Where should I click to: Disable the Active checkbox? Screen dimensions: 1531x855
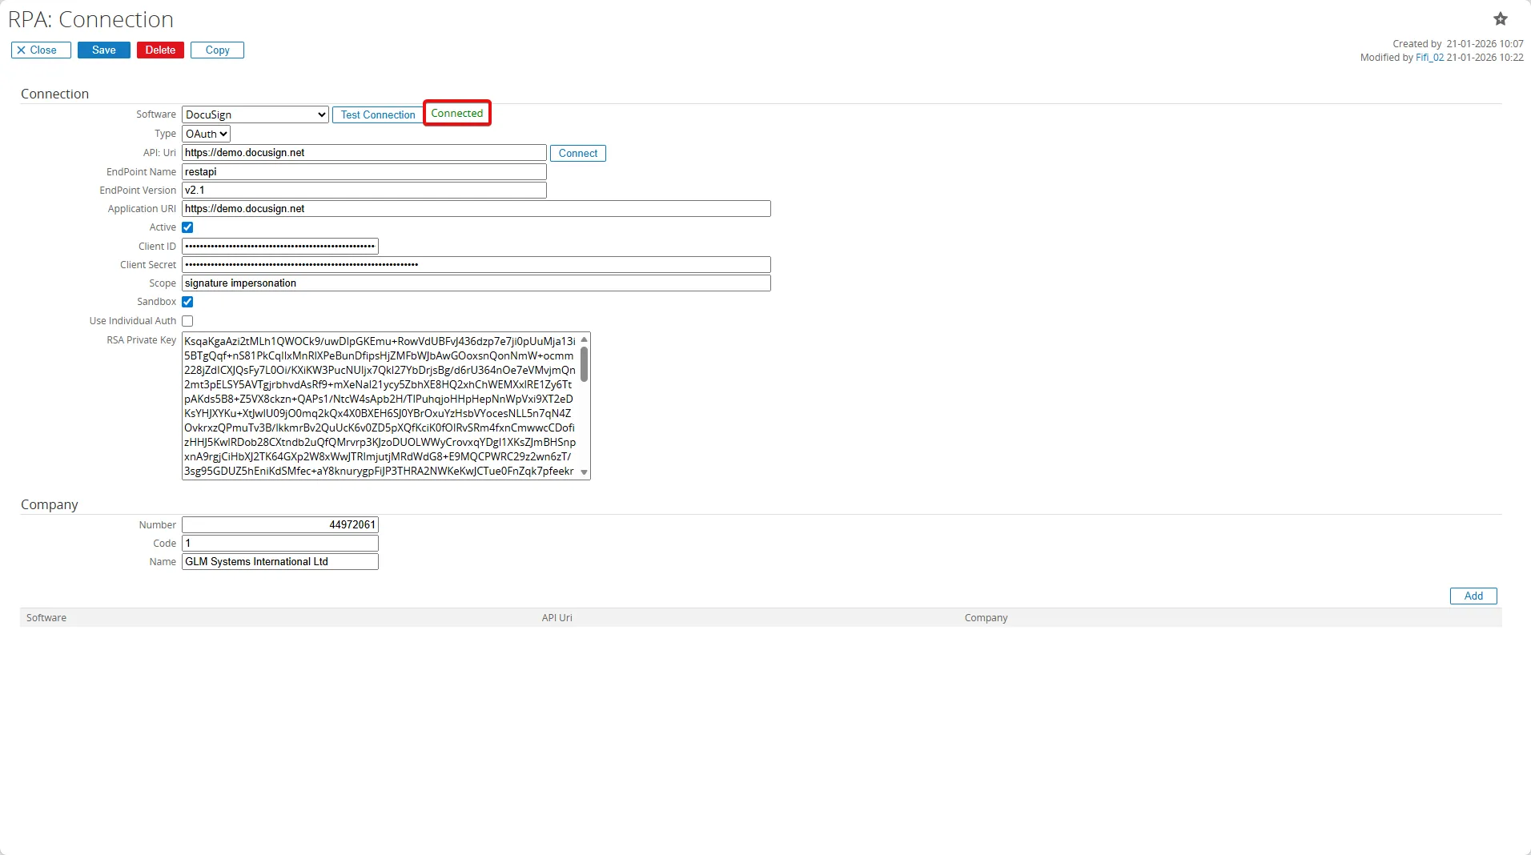click(187, 227)
